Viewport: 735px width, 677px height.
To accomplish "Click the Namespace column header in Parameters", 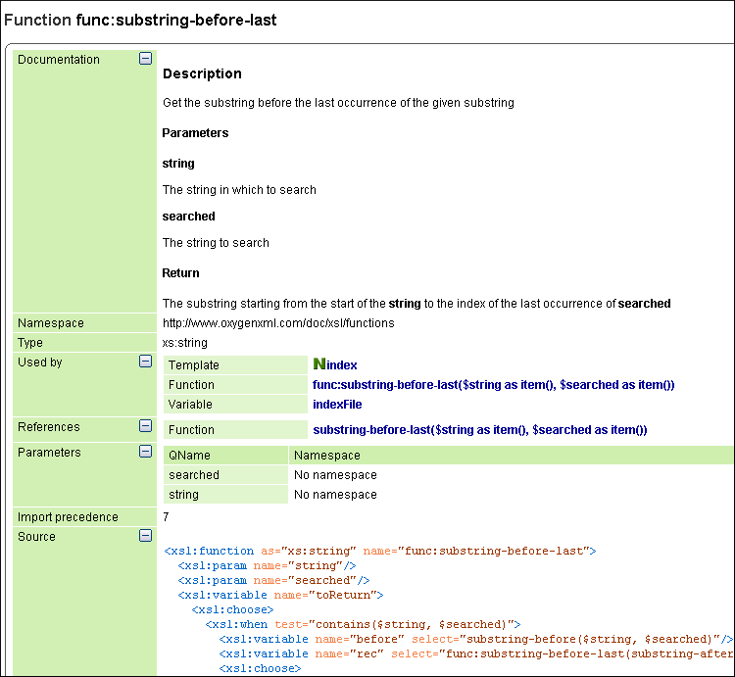I will point(327,456).
